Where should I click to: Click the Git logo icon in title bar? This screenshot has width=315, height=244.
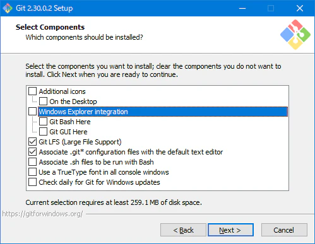[x=8, y=8]
